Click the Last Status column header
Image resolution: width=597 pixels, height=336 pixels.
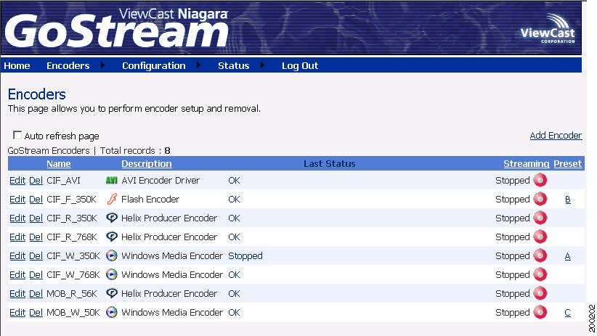[x=329, y=163]
